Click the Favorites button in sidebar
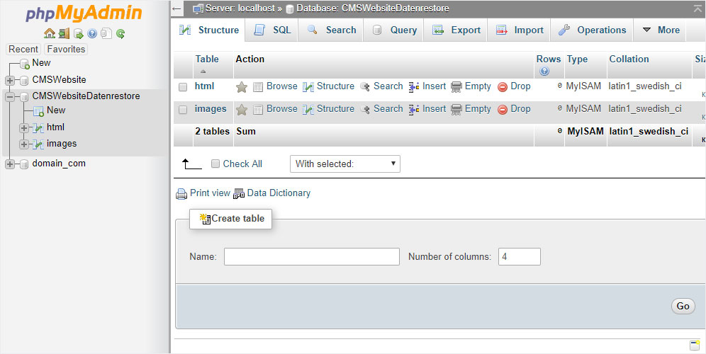This screenshot has height=354, width=706. pos(66,49)
